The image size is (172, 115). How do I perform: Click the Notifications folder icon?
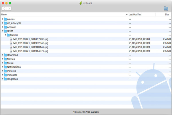coord(5,67)
